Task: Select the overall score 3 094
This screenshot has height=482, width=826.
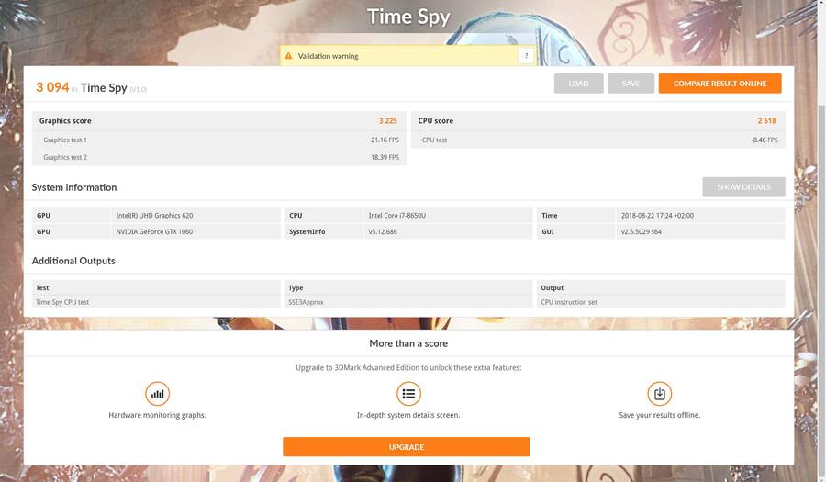Action: [52, 87]
